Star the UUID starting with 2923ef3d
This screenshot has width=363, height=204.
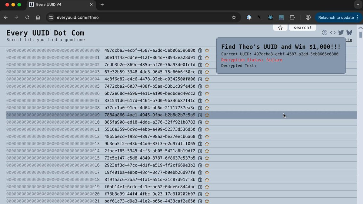207,165
